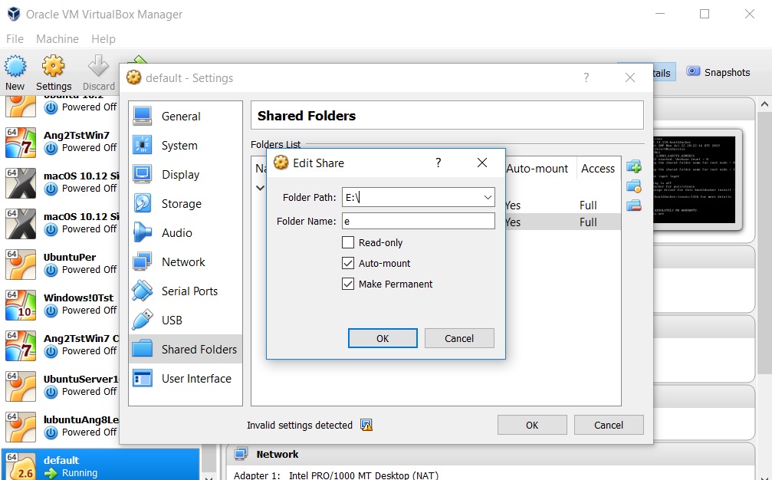The height and width of the screenshot is (480, 772).
Task: Click help question mark in Edit Share
Action: coord(439,163)
